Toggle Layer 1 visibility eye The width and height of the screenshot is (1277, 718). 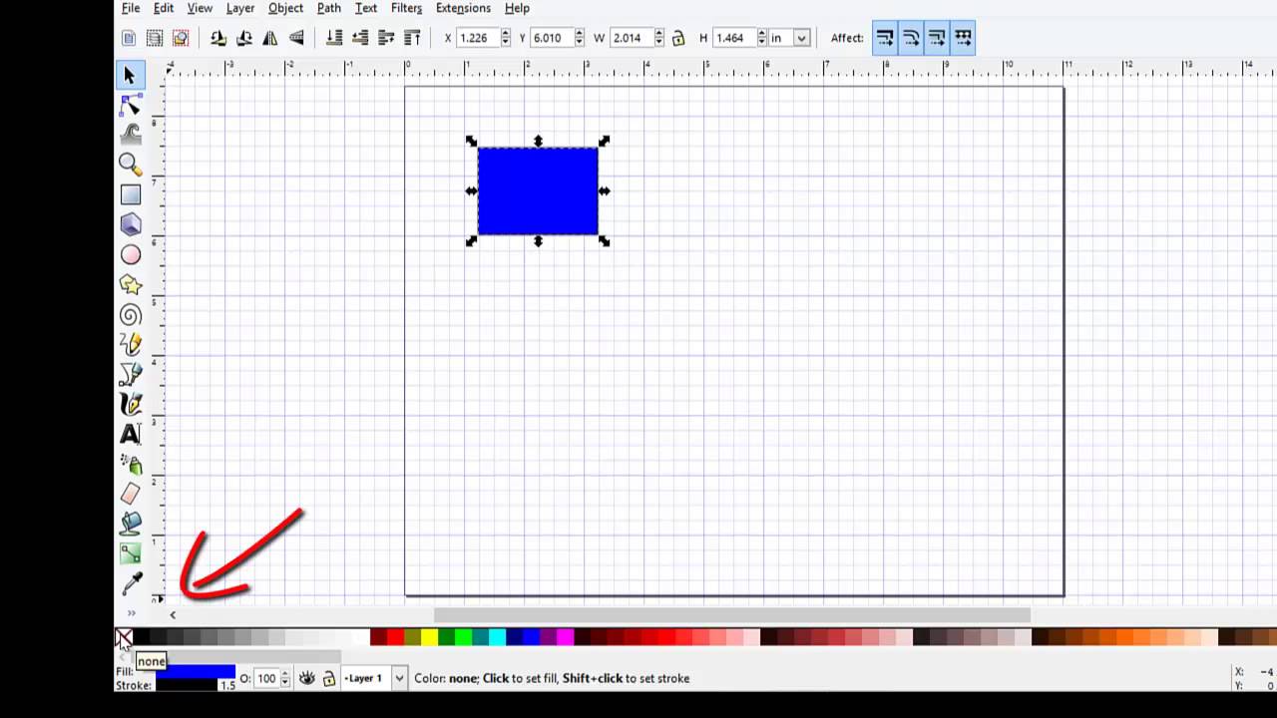(x=307, y=678)
